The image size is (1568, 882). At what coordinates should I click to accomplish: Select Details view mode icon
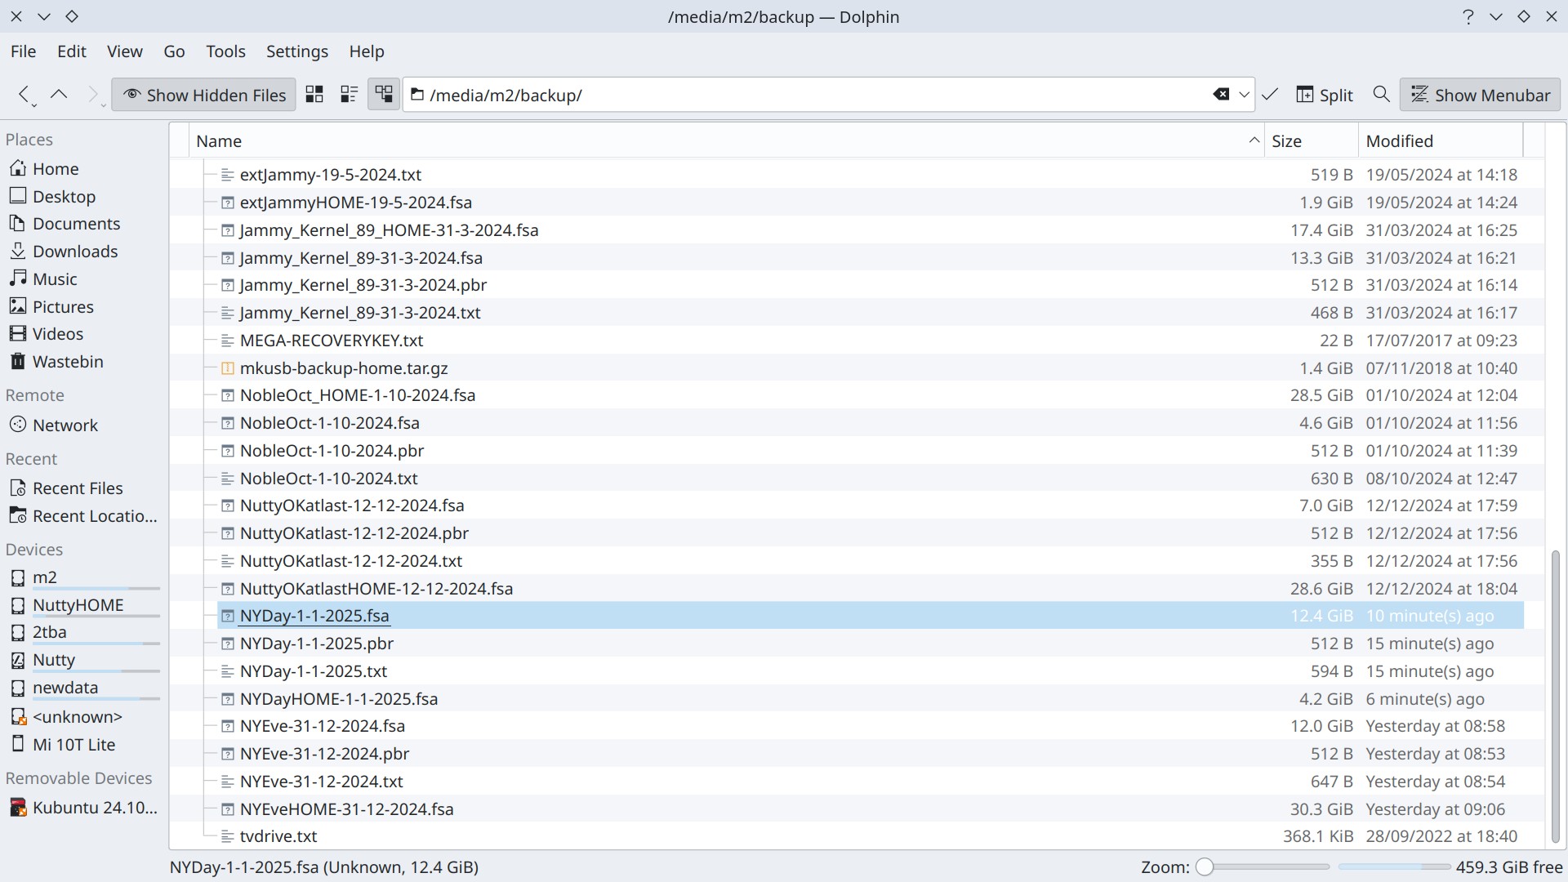click(x=384, y=95)
